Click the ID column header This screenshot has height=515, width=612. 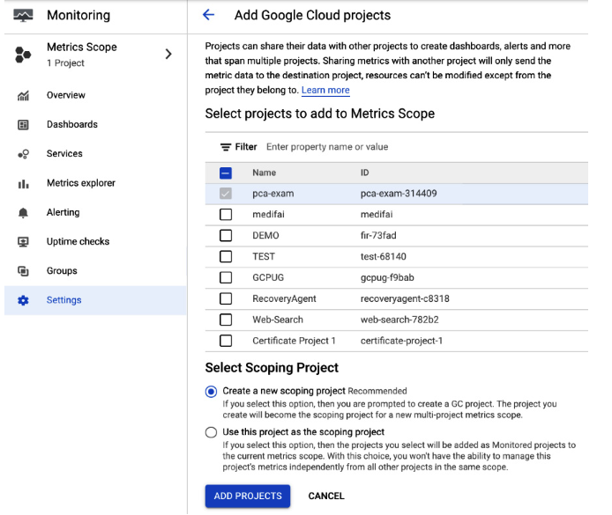[364, 173]
